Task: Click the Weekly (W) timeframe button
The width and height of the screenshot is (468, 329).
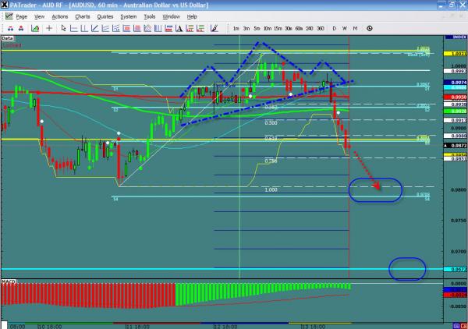Action: point(345,28)
